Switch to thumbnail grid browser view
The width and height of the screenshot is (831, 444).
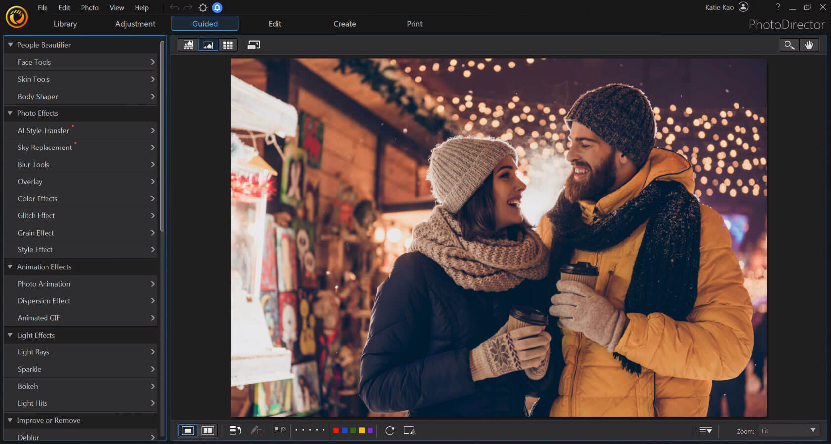(x=228, y=45)
